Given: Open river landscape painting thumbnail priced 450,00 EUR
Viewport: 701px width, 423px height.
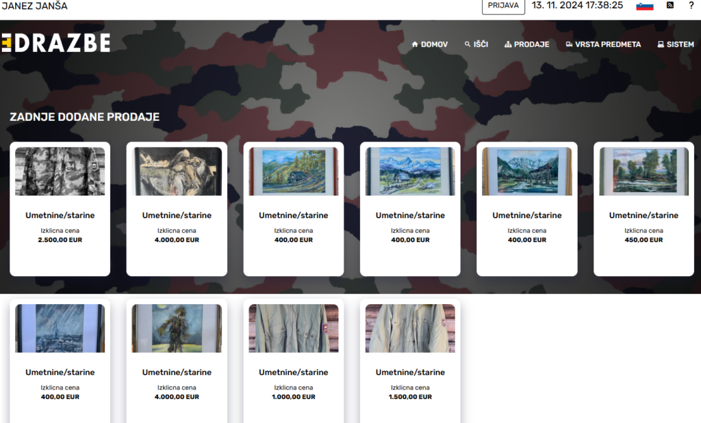Looking at the screenshot, I should click(x=643, y=172).
